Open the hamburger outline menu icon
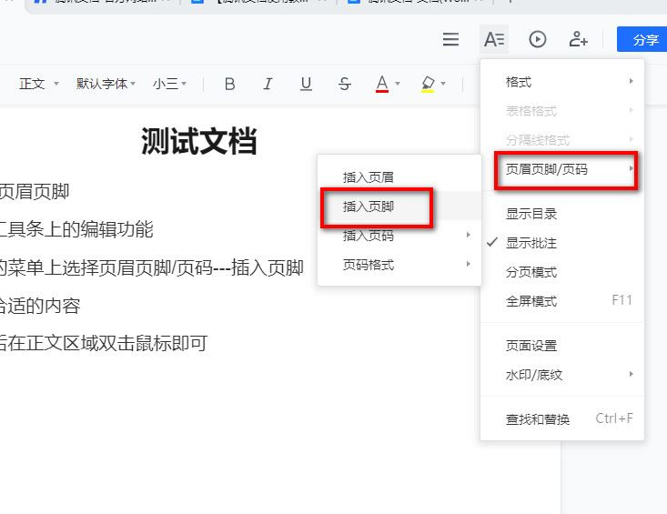Screen dimensions: 667x514 (450, 39)
